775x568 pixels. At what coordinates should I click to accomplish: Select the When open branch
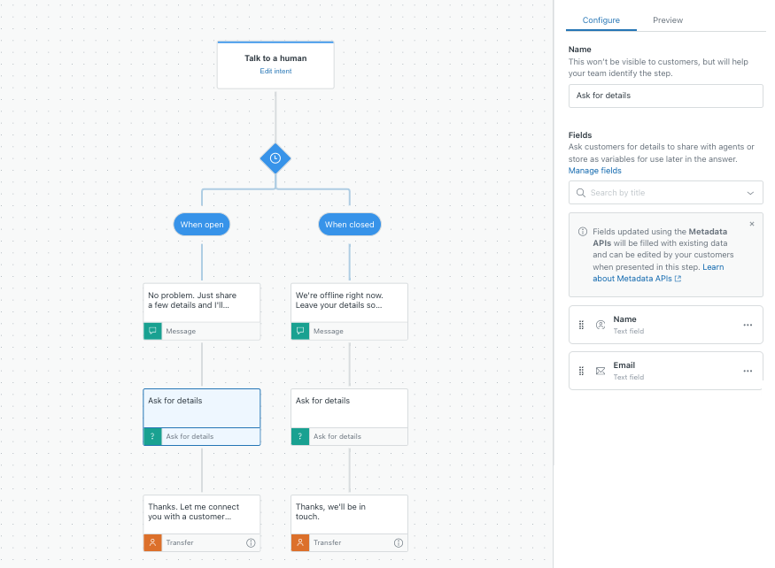[x=202, y=225]
